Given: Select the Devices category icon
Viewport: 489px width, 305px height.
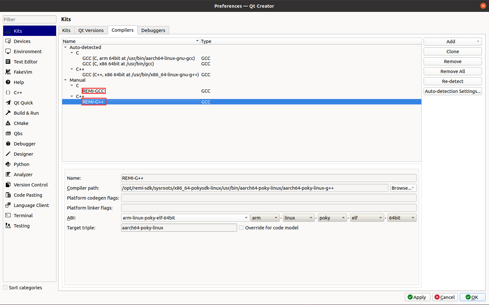Looking at the screenshot, I should pos(8,41).
